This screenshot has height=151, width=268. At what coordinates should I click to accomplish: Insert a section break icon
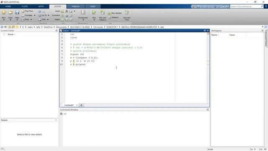point(62,11)
